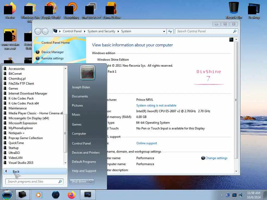
Task: Open the Peggle World desktop icon
Action: tap(51, 10)
